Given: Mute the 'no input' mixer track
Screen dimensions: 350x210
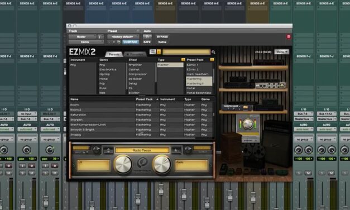Looking at the screenshot, I should click(x=31, y=173).
